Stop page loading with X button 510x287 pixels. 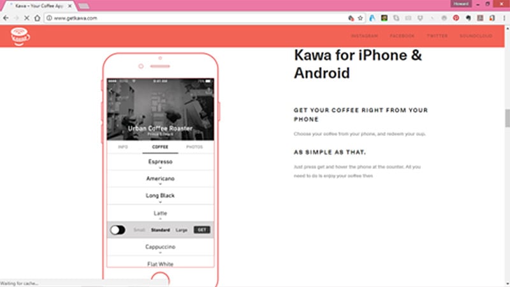[x=27, y=18]
